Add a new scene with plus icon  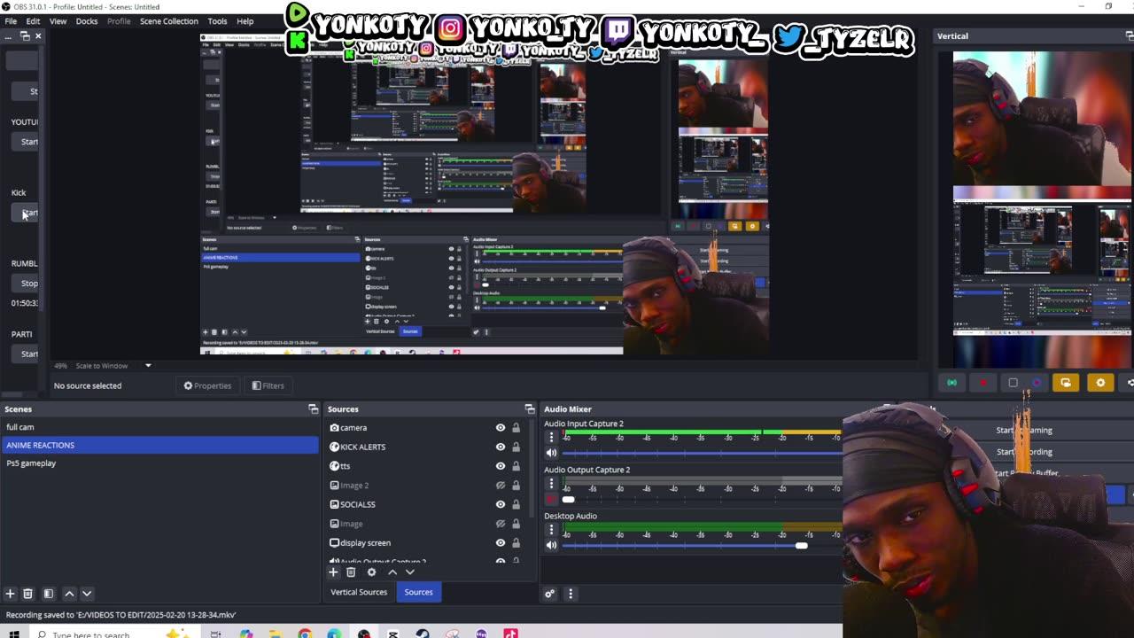[x=10, y=594]
